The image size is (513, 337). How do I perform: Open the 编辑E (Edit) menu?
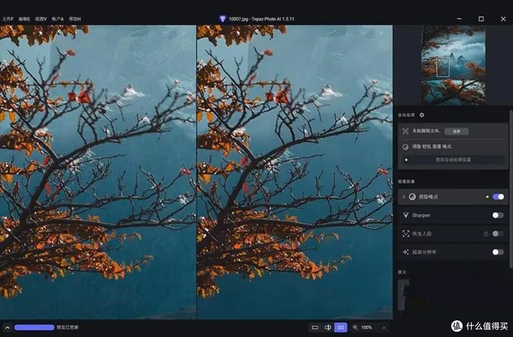[x=24, y=19]
